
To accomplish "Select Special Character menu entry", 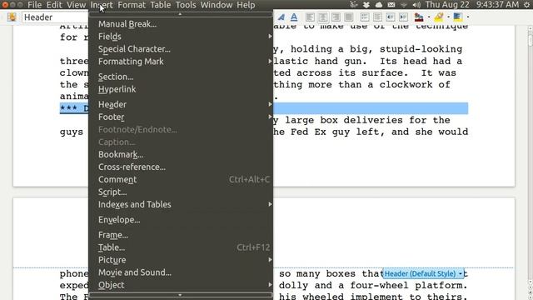I will [x=181, y=49].
